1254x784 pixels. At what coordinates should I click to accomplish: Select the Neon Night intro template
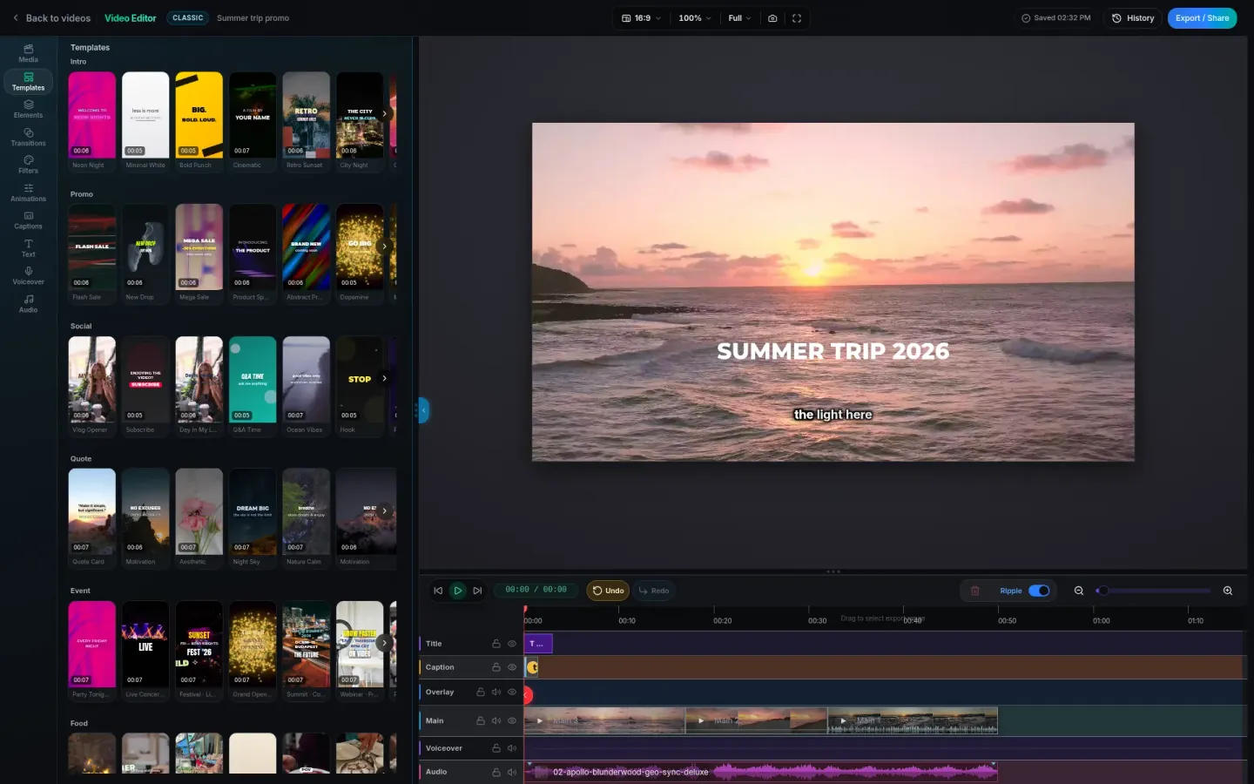pos(91,120)
